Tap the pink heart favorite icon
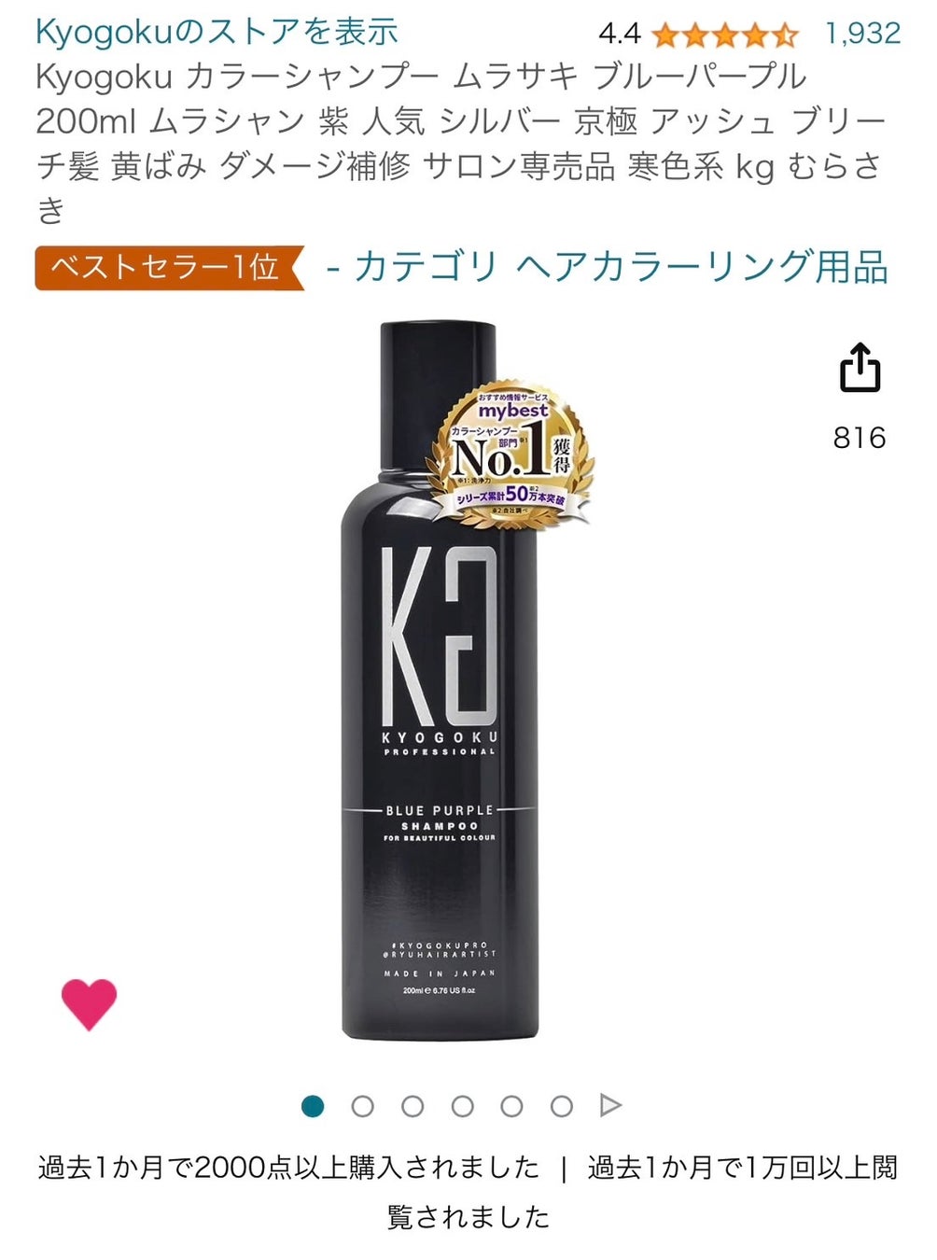The width and height of the screenshot is (937, 1260). coord(90,1004)
